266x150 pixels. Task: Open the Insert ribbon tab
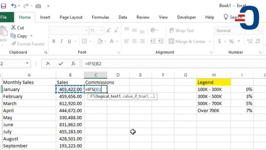click(x=45, y=17)
